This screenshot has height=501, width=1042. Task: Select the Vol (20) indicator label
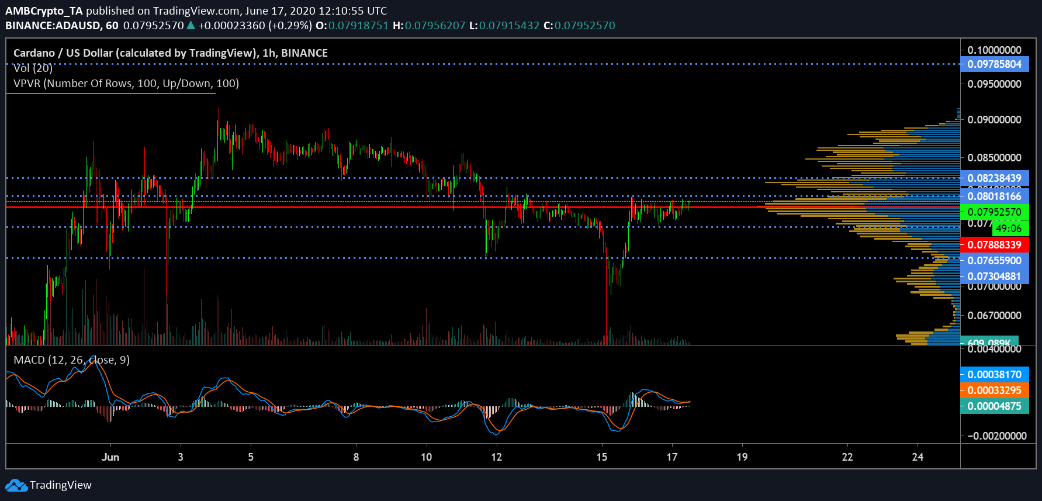pyautogui.click(x=33, y=68)
